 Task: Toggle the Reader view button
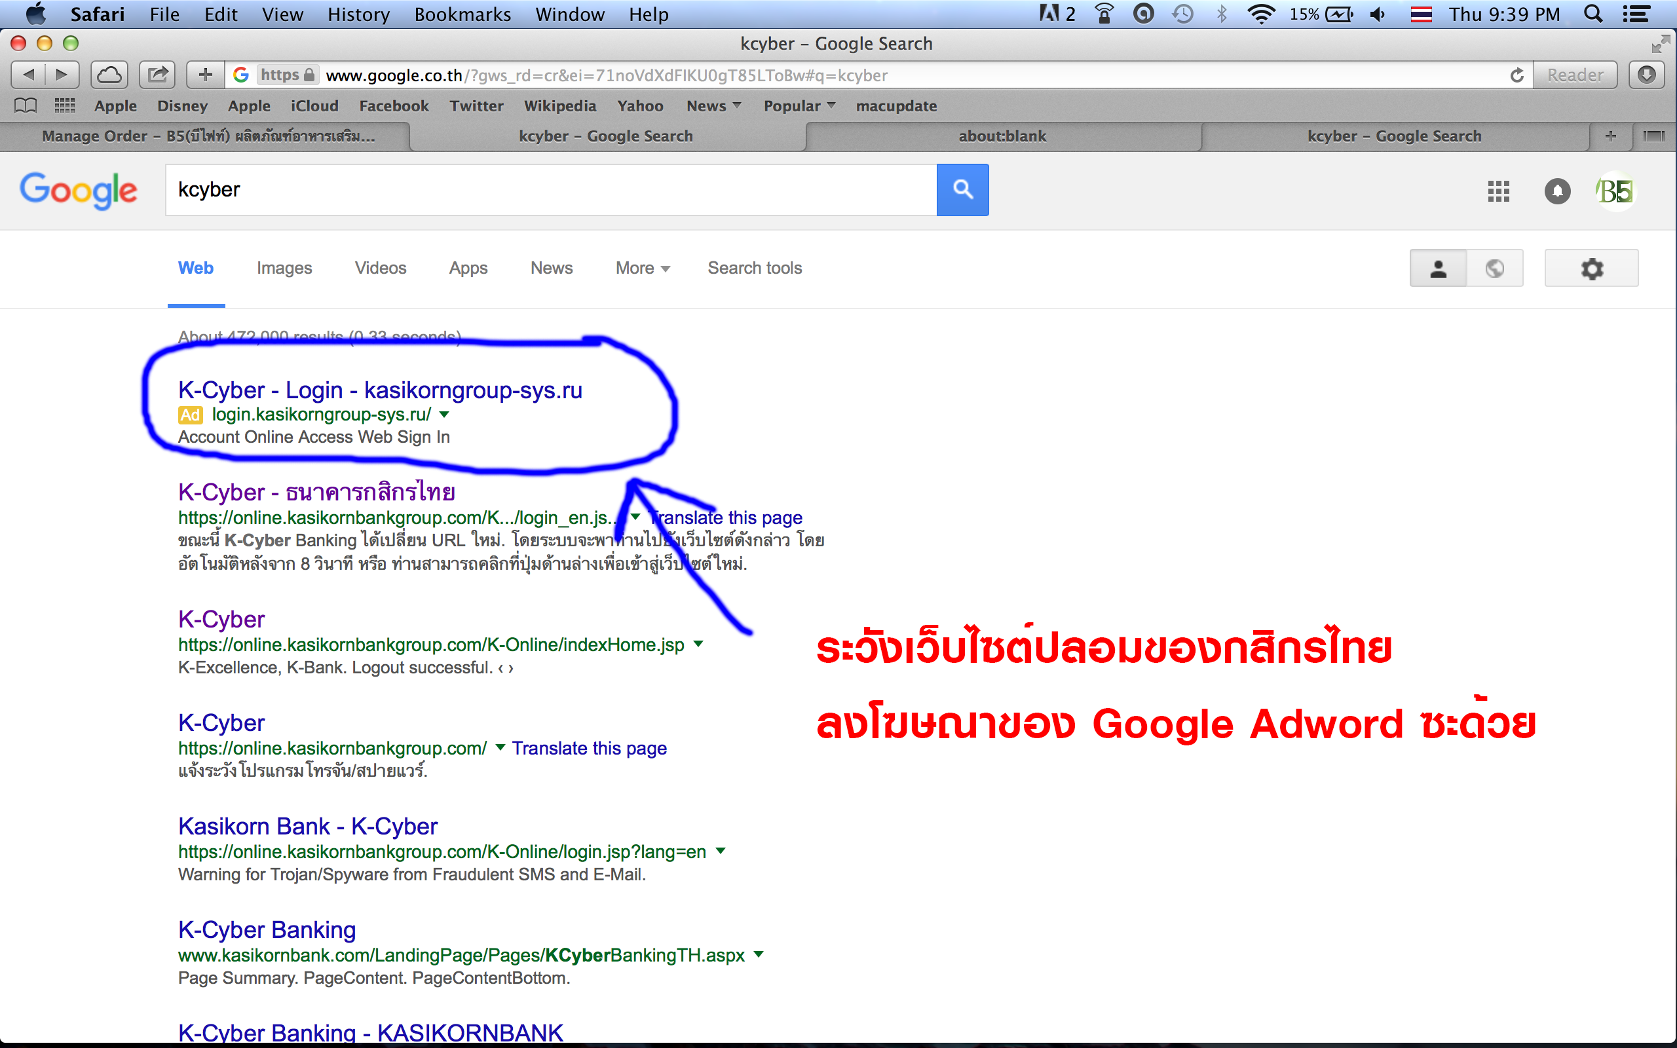(1574, 75)
